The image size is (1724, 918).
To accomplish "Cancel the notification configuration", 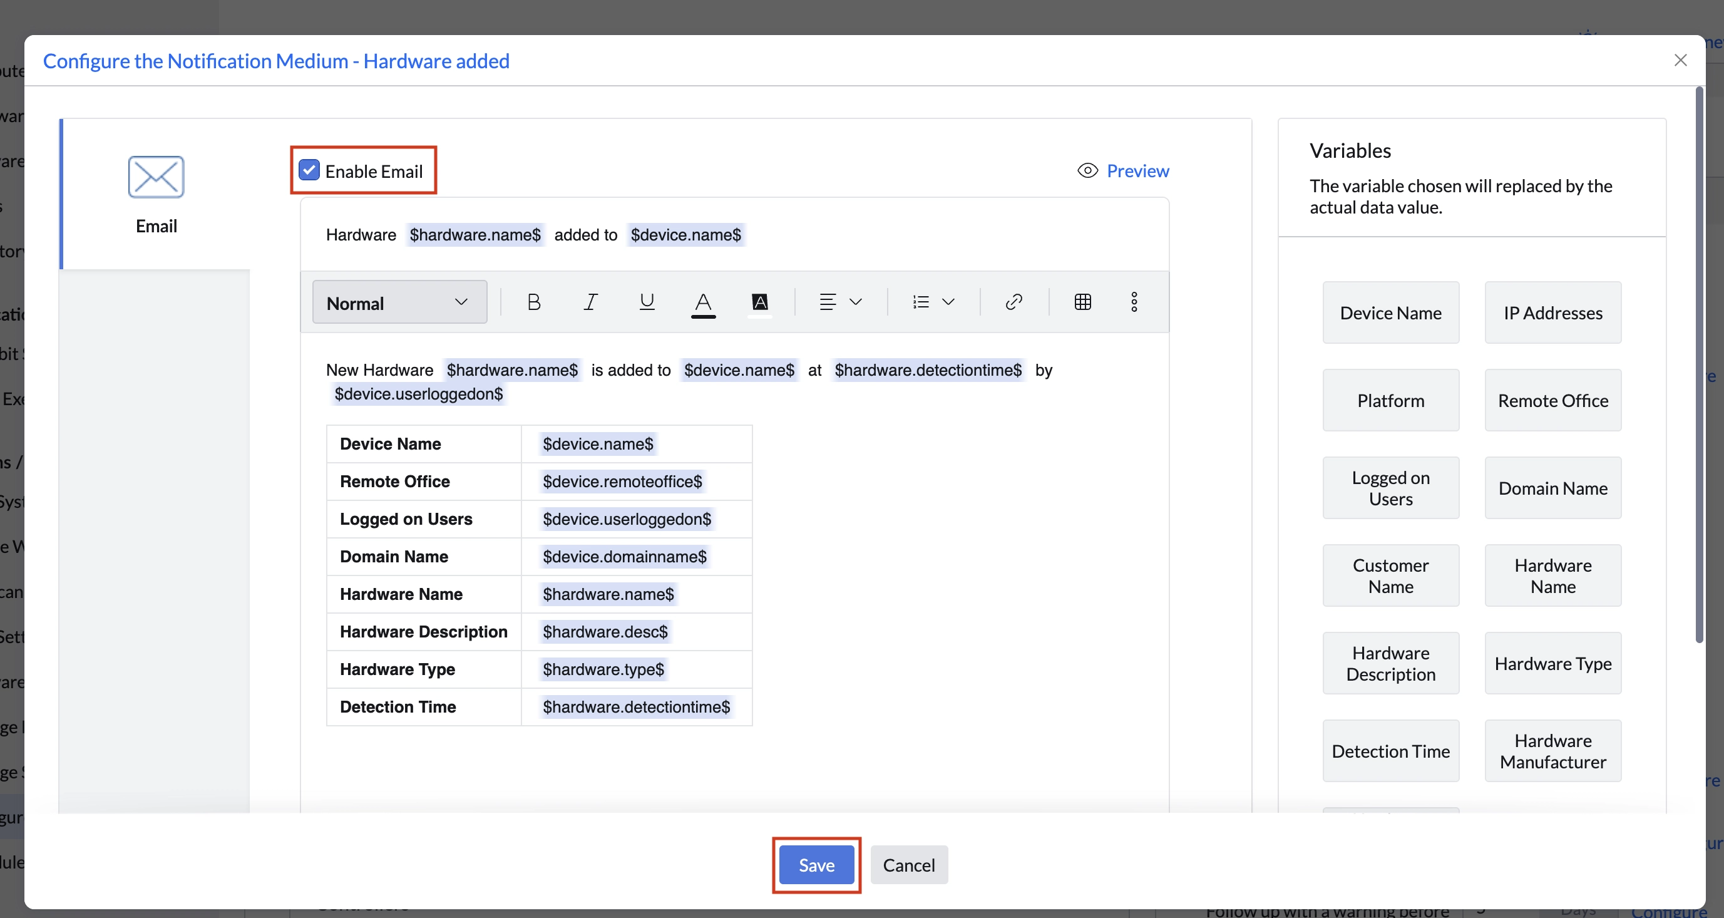I will [x=909, y=864].
